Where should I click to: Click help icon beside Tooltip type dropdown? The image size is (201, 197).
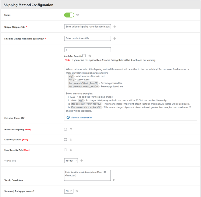pos(81,161)
